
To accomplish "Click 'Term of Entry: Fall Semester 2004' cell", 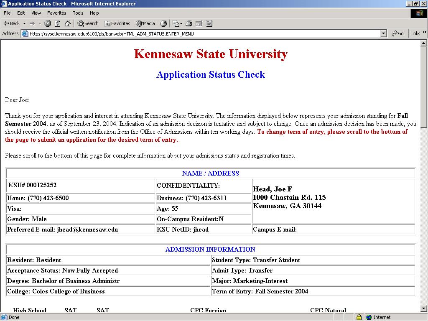I will (x=313, y=291).
